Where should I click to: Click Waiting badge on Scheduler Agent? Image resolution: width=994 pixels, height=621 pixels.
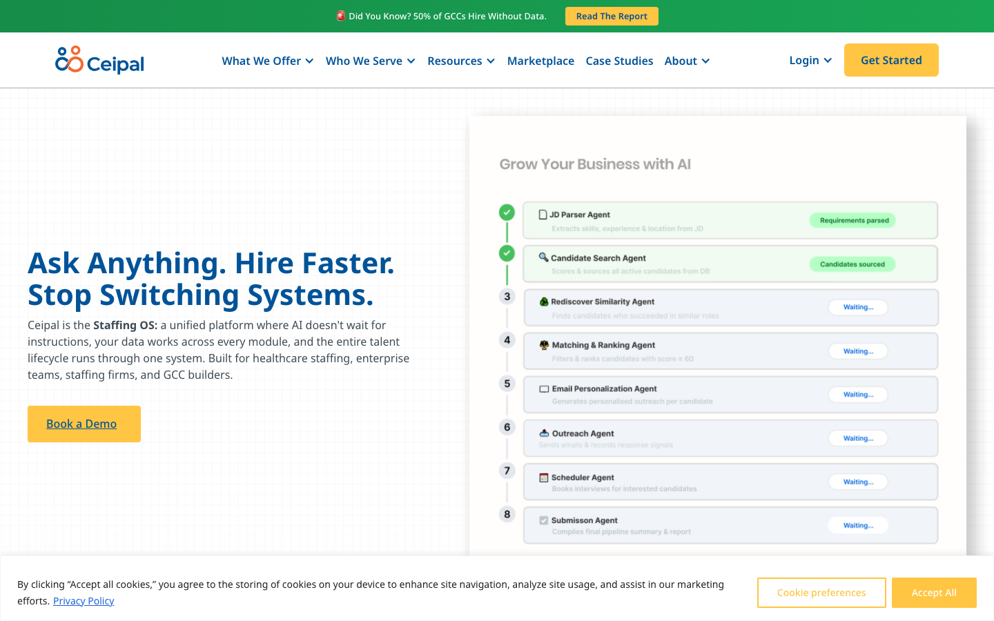click(858, 482)
